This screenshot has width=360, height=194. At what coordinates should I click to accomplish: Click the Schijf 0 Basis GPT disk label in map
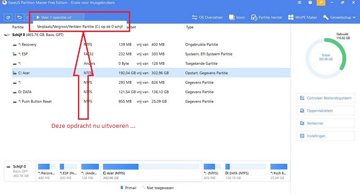(20, 171)
